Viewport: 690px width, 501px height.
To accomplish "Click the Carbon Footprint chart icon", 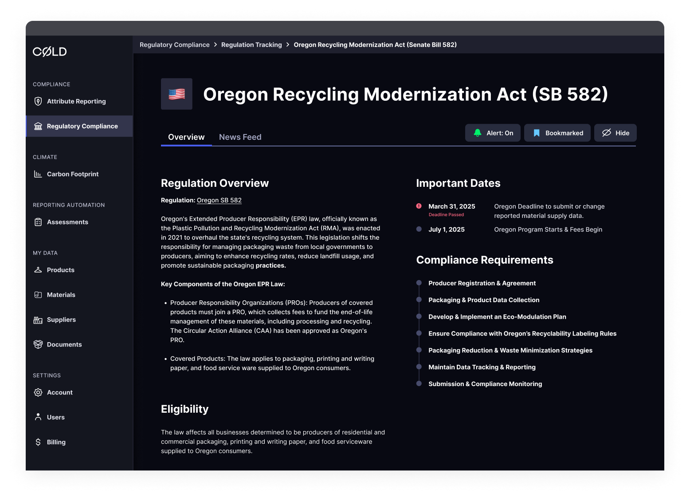I will (38, 174).
